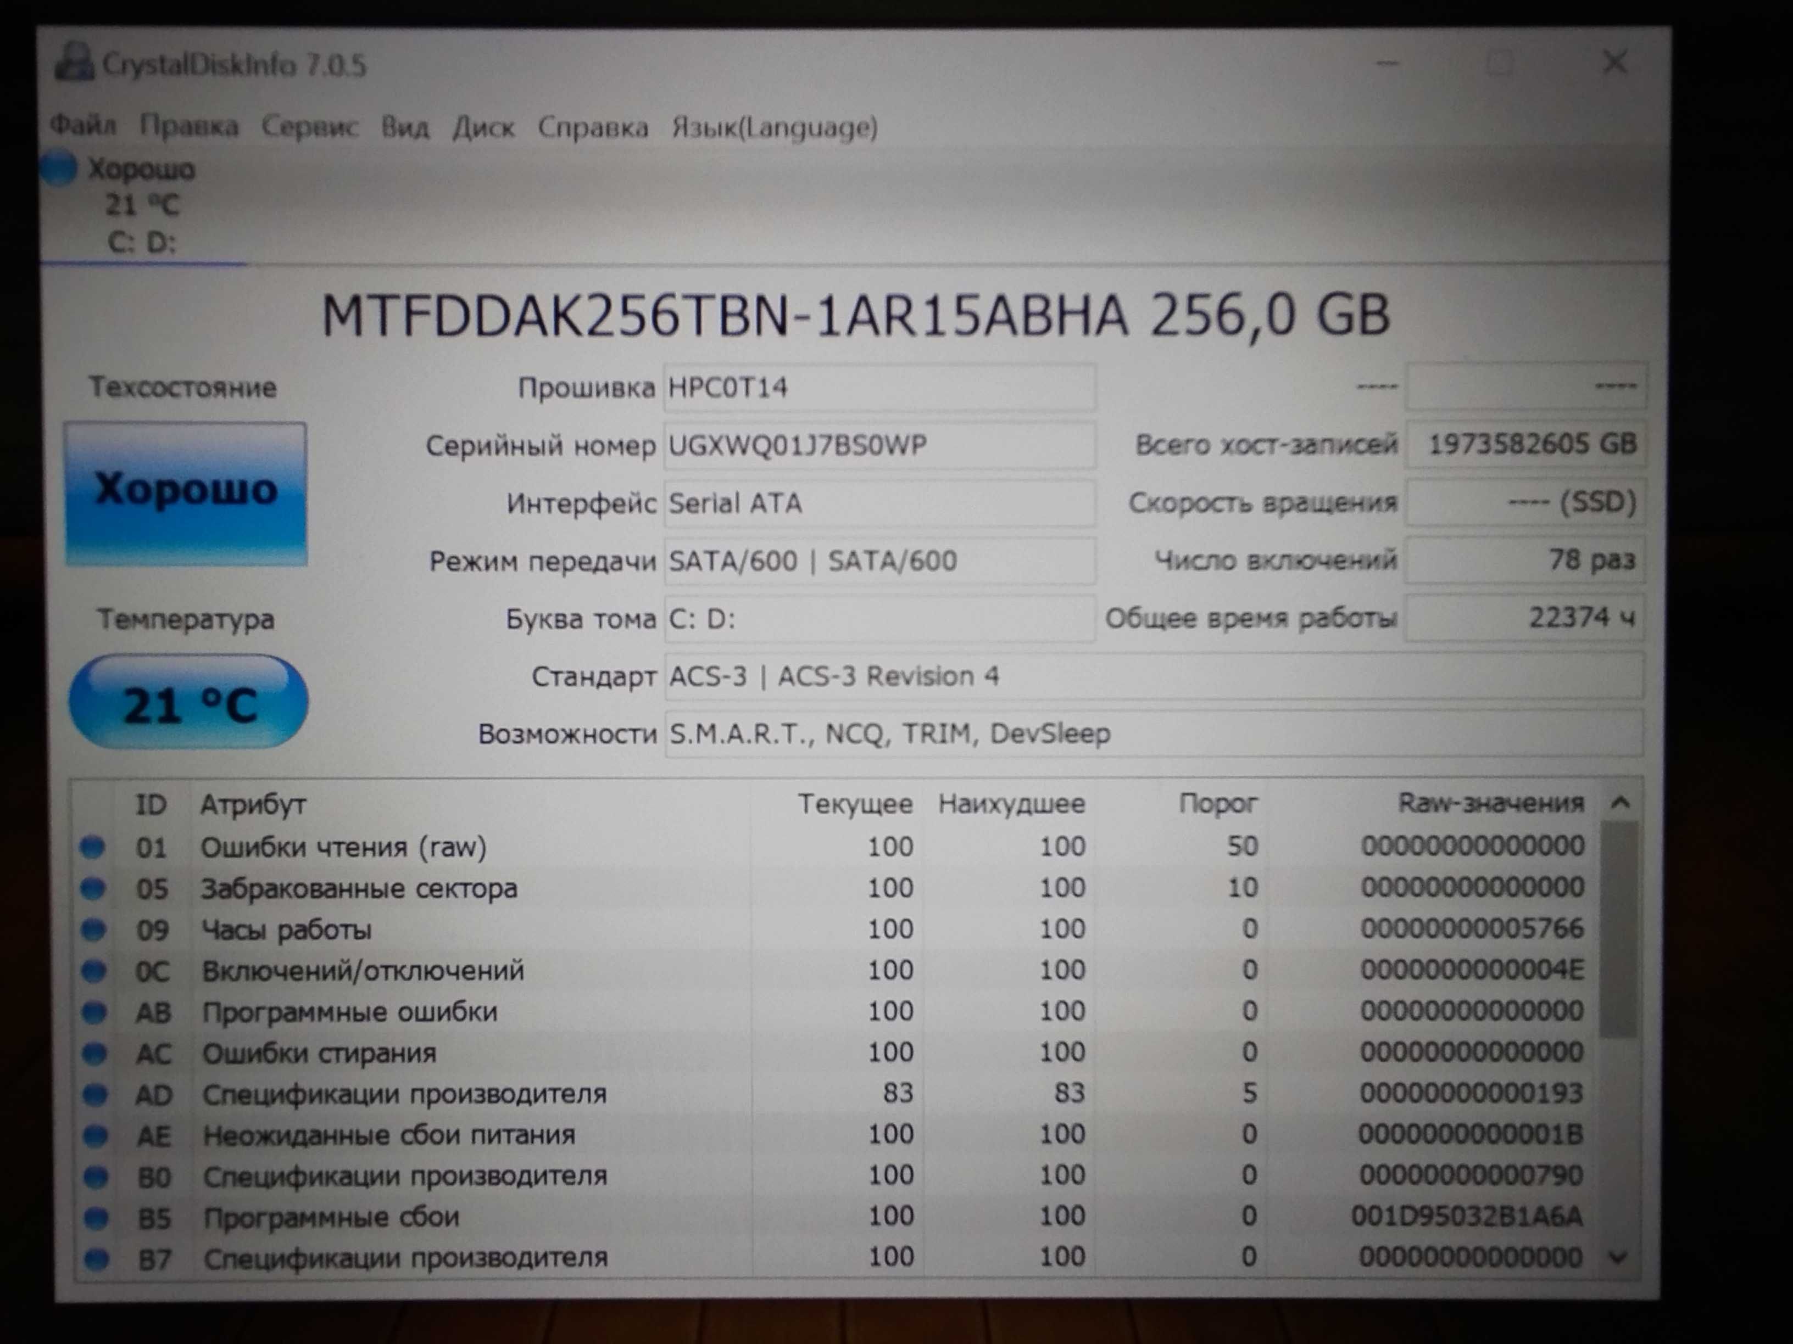Click raw value 000000000193 in AD row
The image size is (1793, 1344).
tap(1471, 1093)
